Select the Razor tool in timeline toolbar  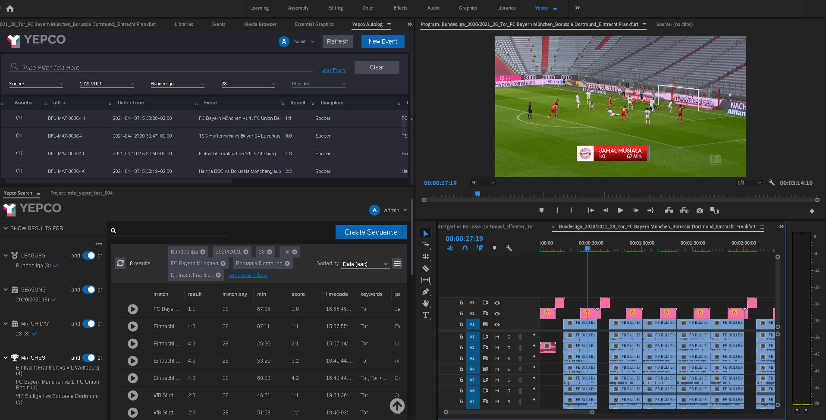tap(426, 268)
